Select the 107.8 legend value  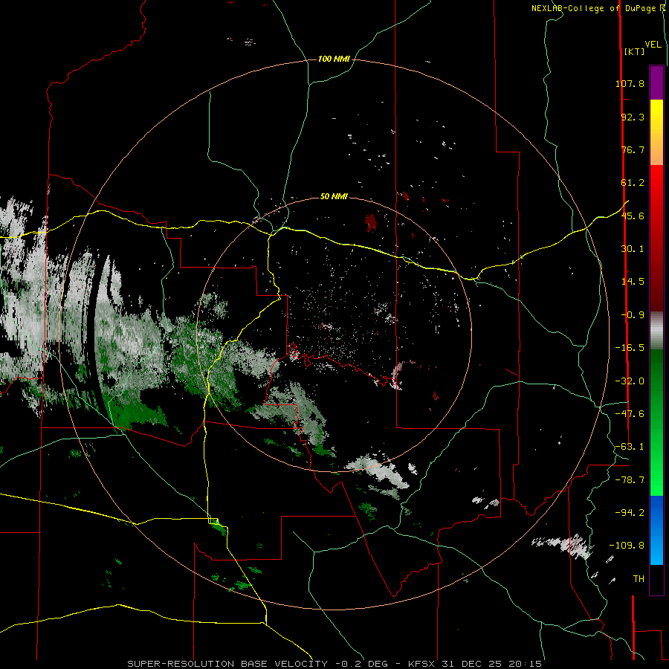630,83
